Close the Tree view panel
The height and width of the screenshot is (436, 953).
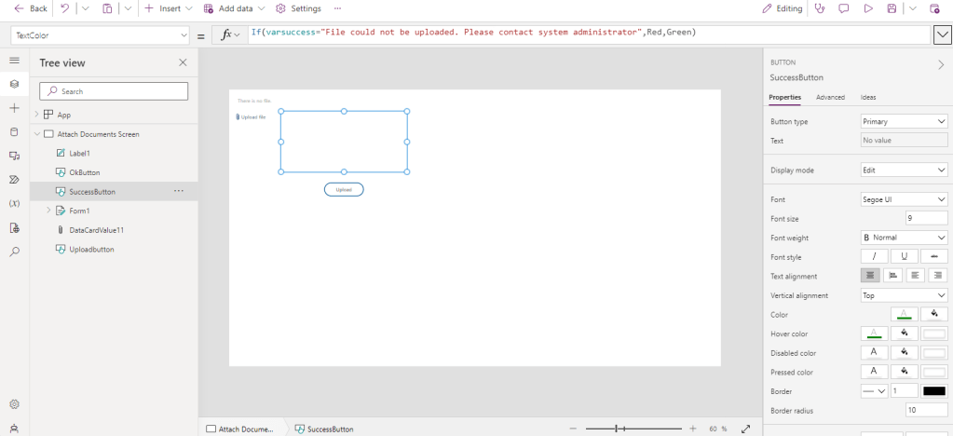pos(183,62)
